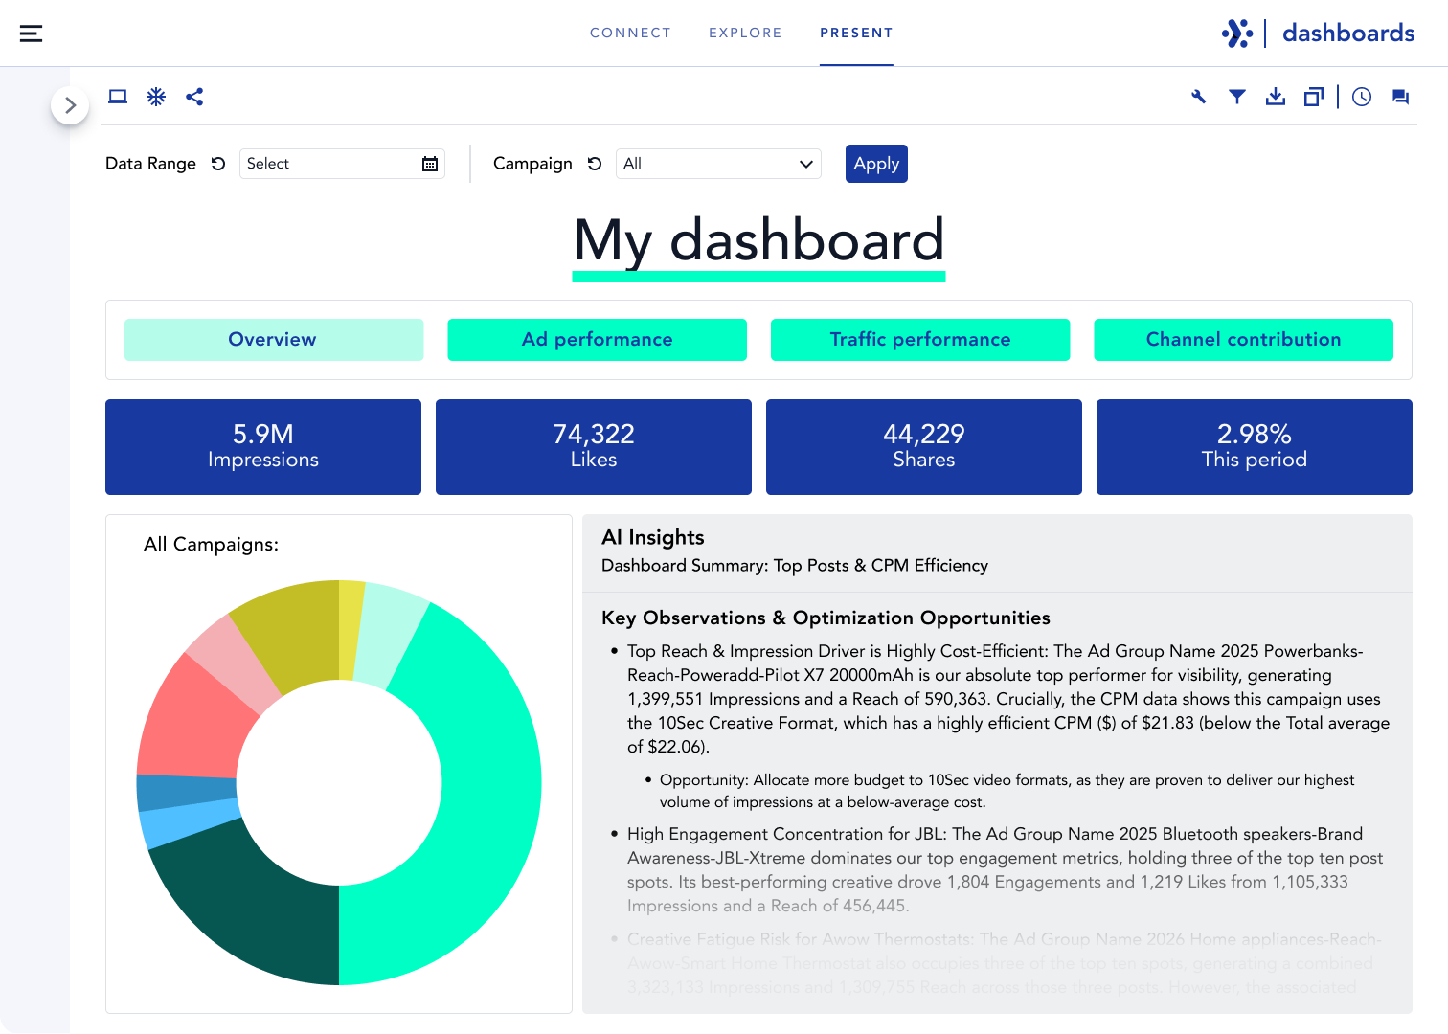
Task: Open the Ad performance view
Action: 596,339
